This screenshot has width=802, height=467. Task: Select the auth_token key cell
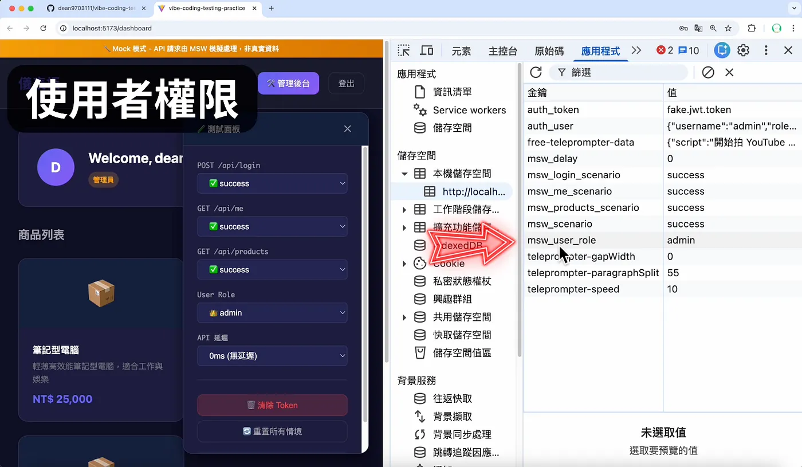pyautogui.click(x=593, y=109)
